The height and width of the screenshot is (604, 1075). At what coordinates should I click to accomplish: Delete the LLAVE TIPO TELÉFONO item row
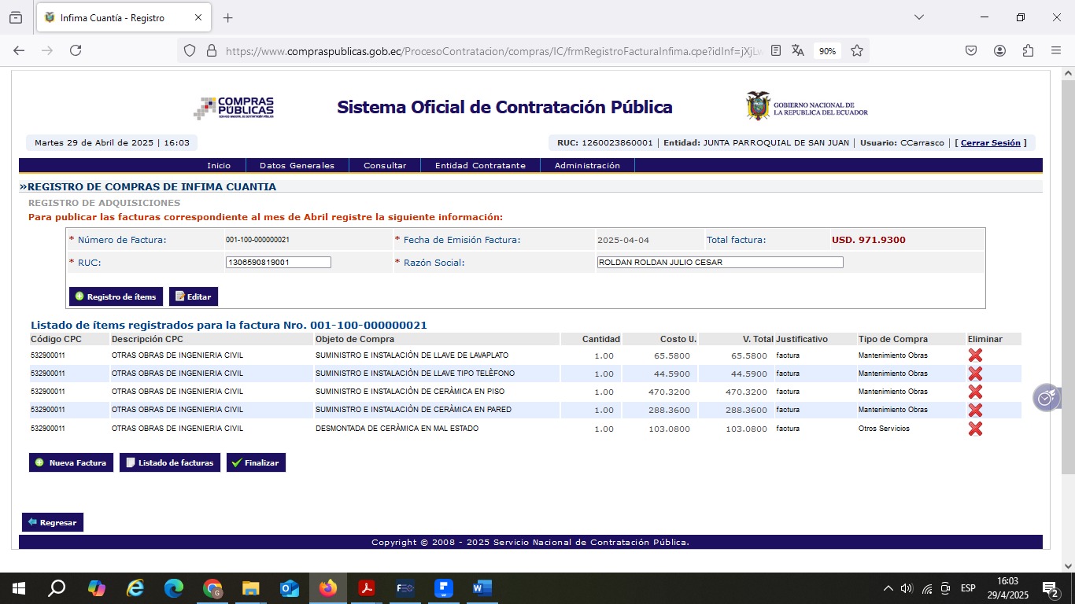tap(975, 374)
